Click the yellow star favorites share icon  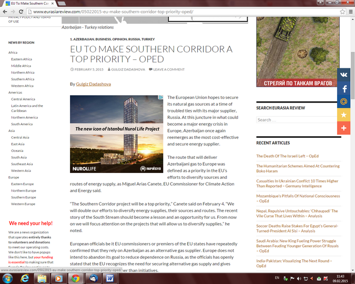[x=343, y=115]
